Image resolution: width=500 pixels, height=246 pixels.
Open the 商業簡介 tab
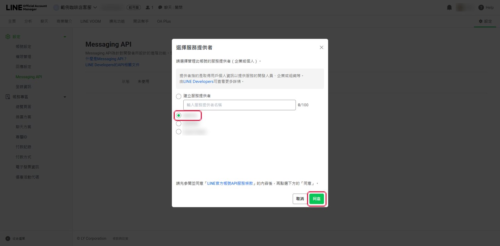coord(64,21)
